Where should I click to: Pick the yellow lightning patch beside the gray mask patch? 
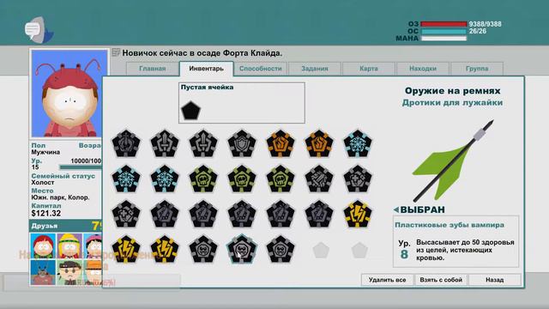coord(165,250)
